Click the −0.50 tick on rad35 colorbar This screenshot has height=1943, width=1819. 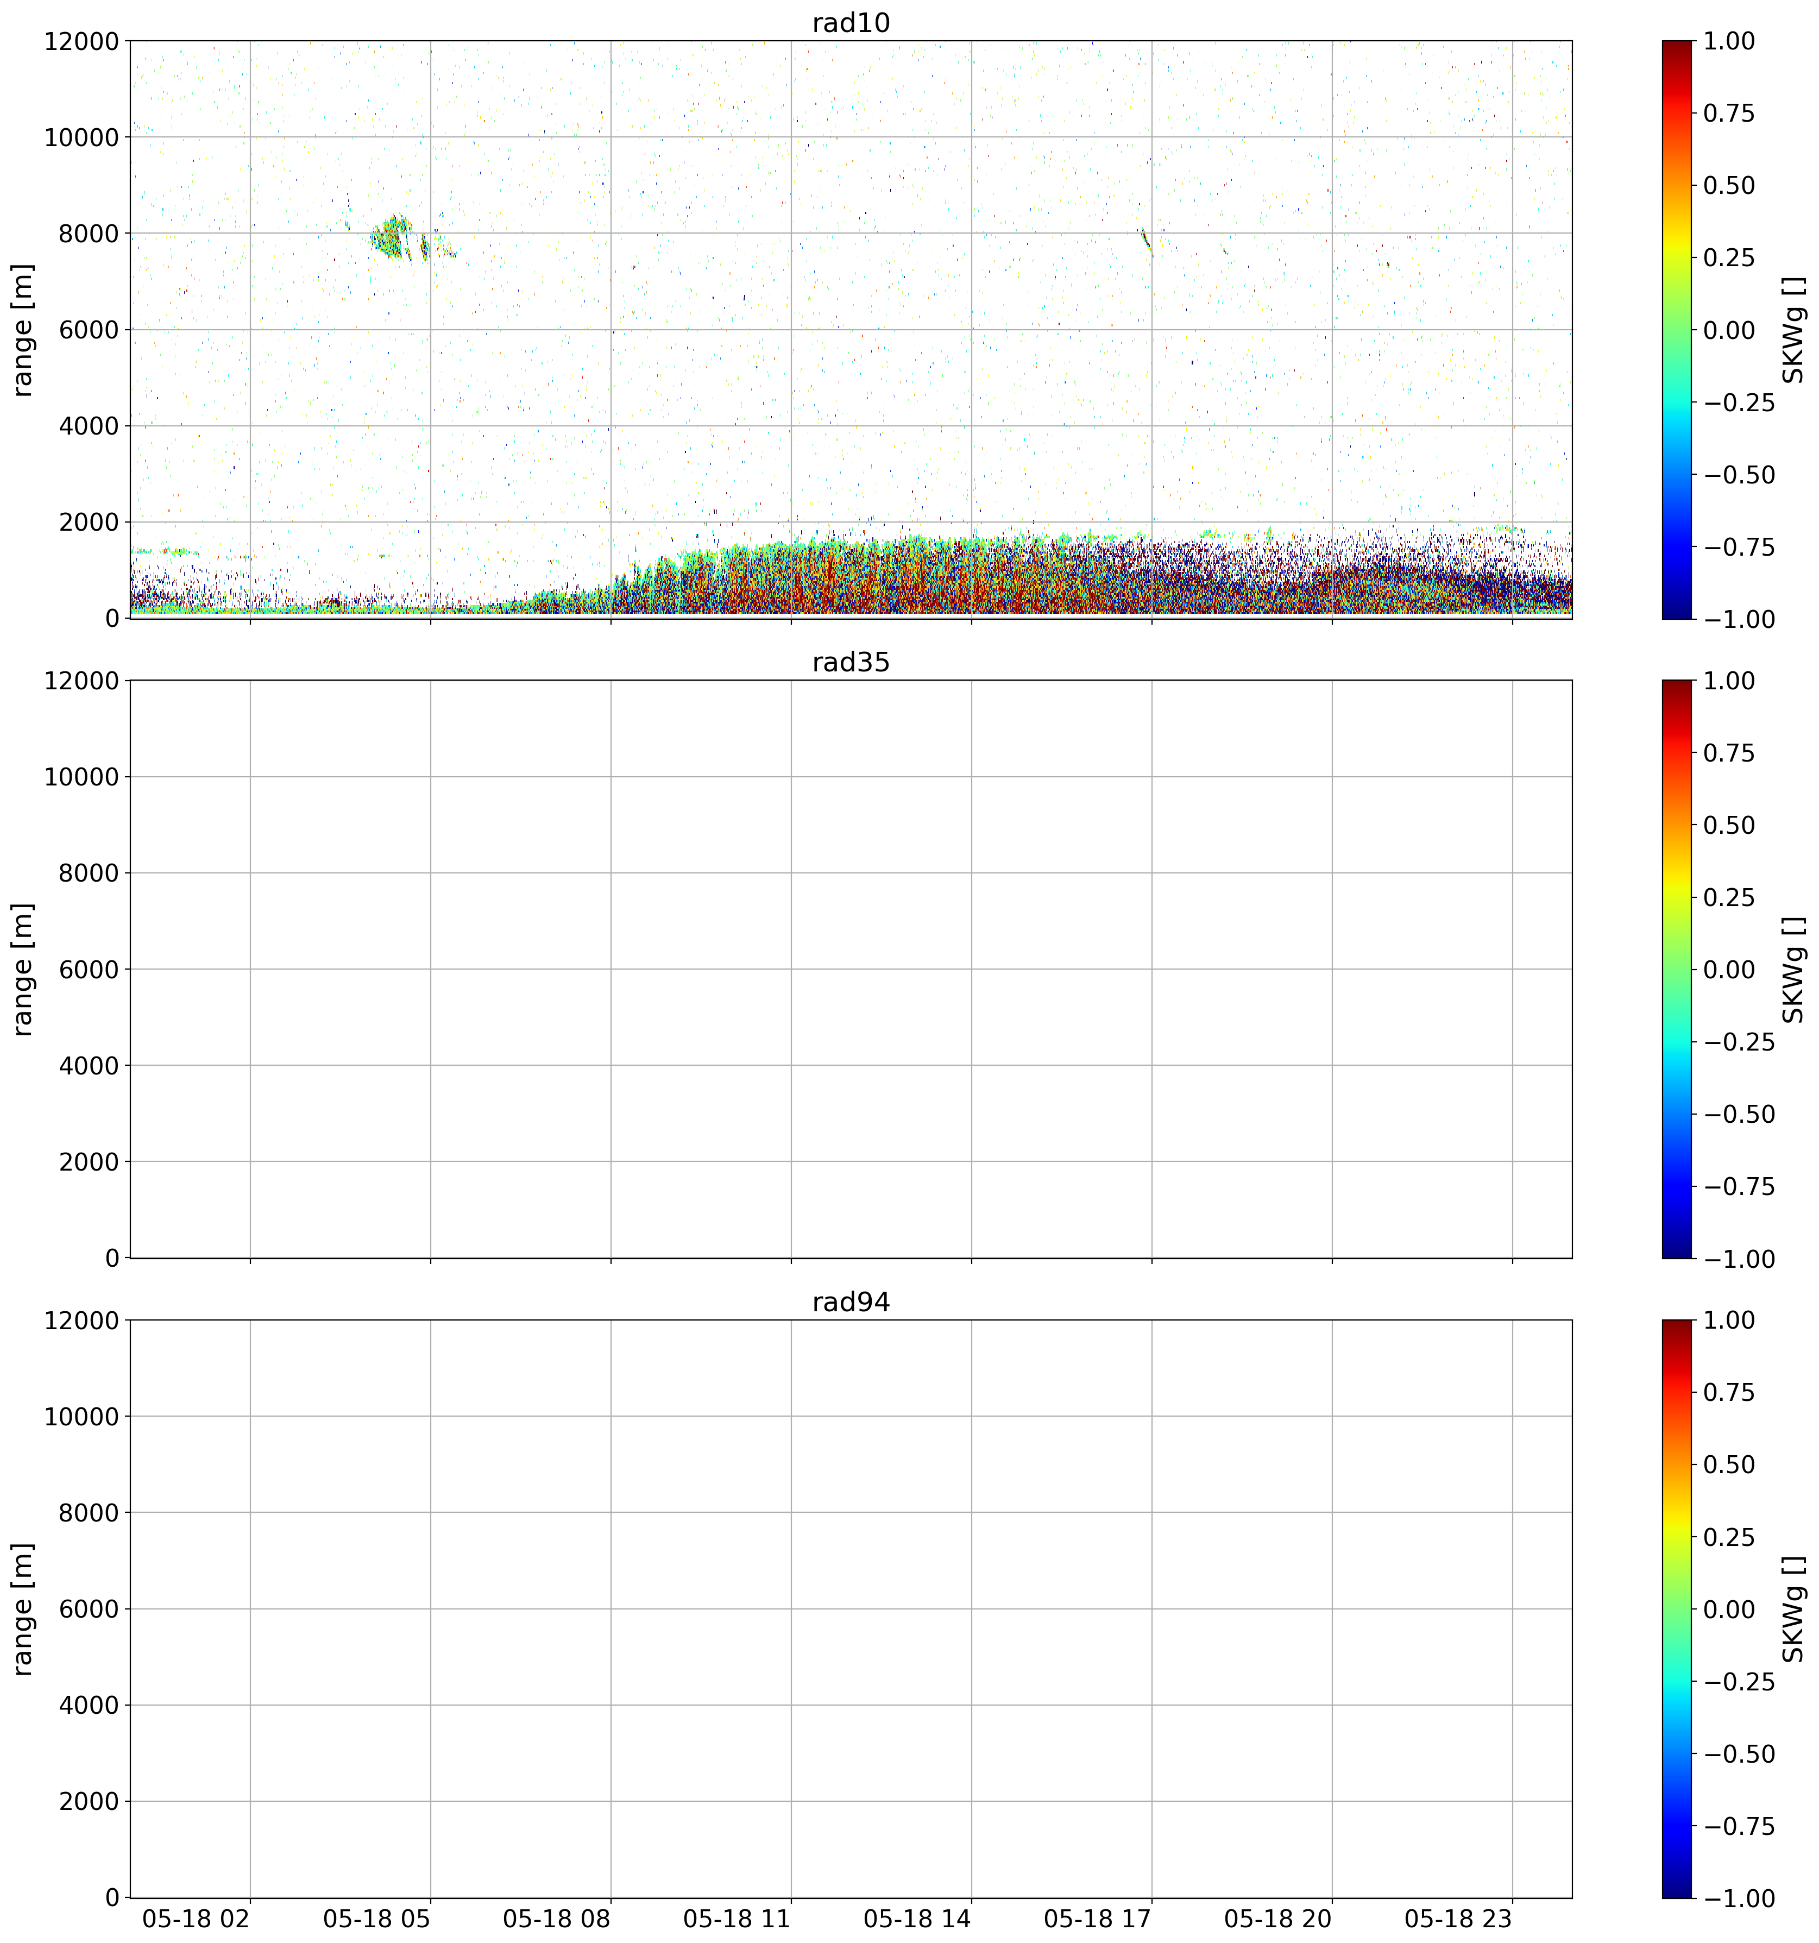[1739, 1114]
